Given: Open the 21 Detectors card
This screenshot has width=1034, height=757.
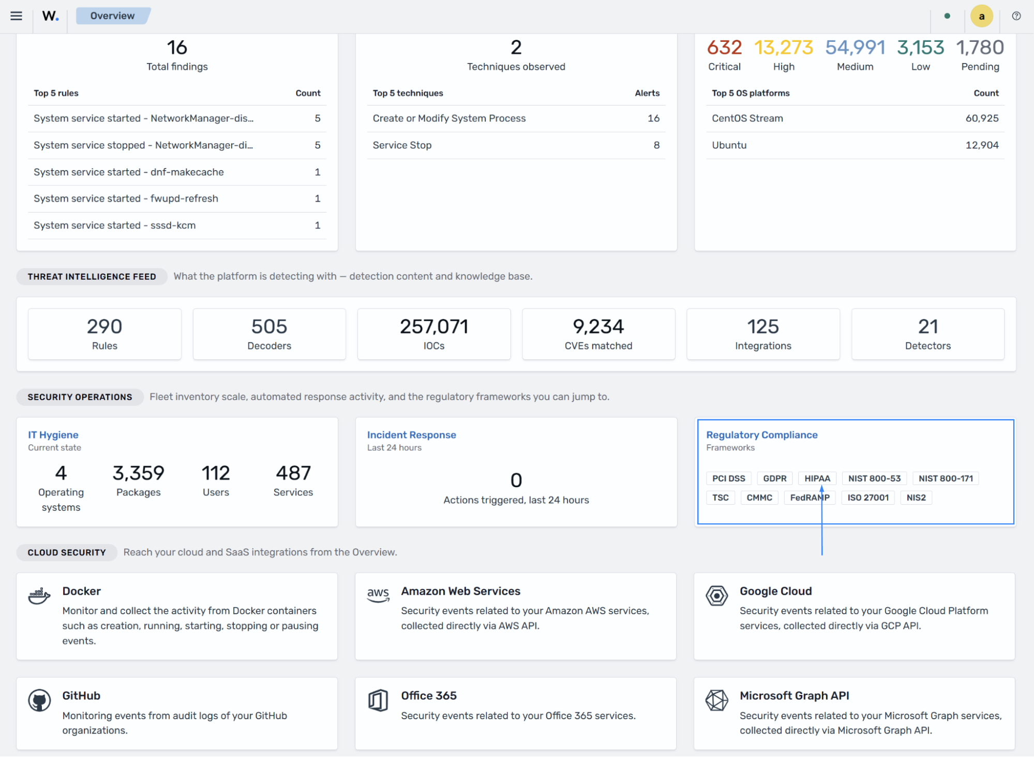Looking at the screenshot, I should point(928,334).
